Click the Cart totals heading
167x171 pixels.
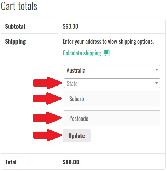(x=19, y=6)
